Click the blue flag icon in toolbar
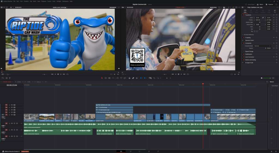 (x=141, y=78)
